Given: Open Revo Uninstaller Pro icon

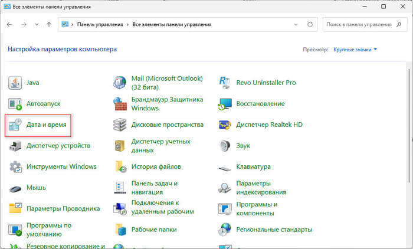Looking at the screenshot, I should click(x=225, y=83).
